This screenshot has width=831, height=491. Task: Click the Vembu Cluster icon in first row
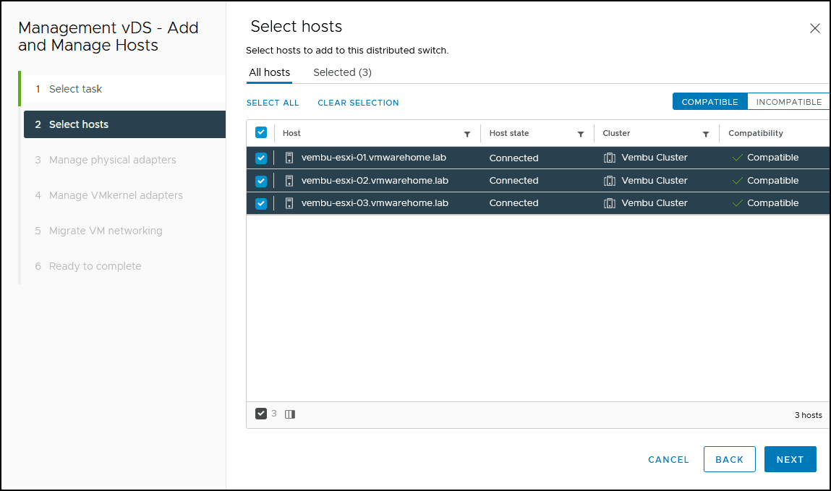610,158
